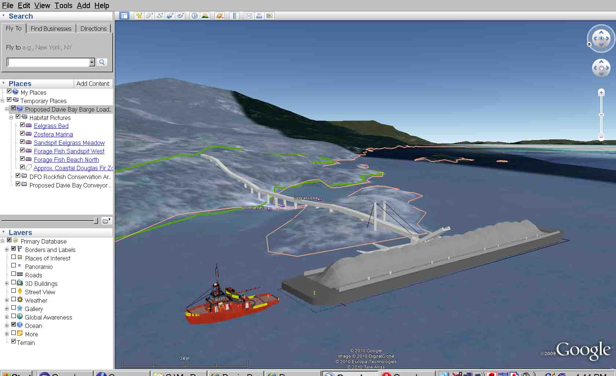This screenshot has width=616, height=376.
Task: Open the View menu
Action: pyautogui.click(x=42, y=6)
